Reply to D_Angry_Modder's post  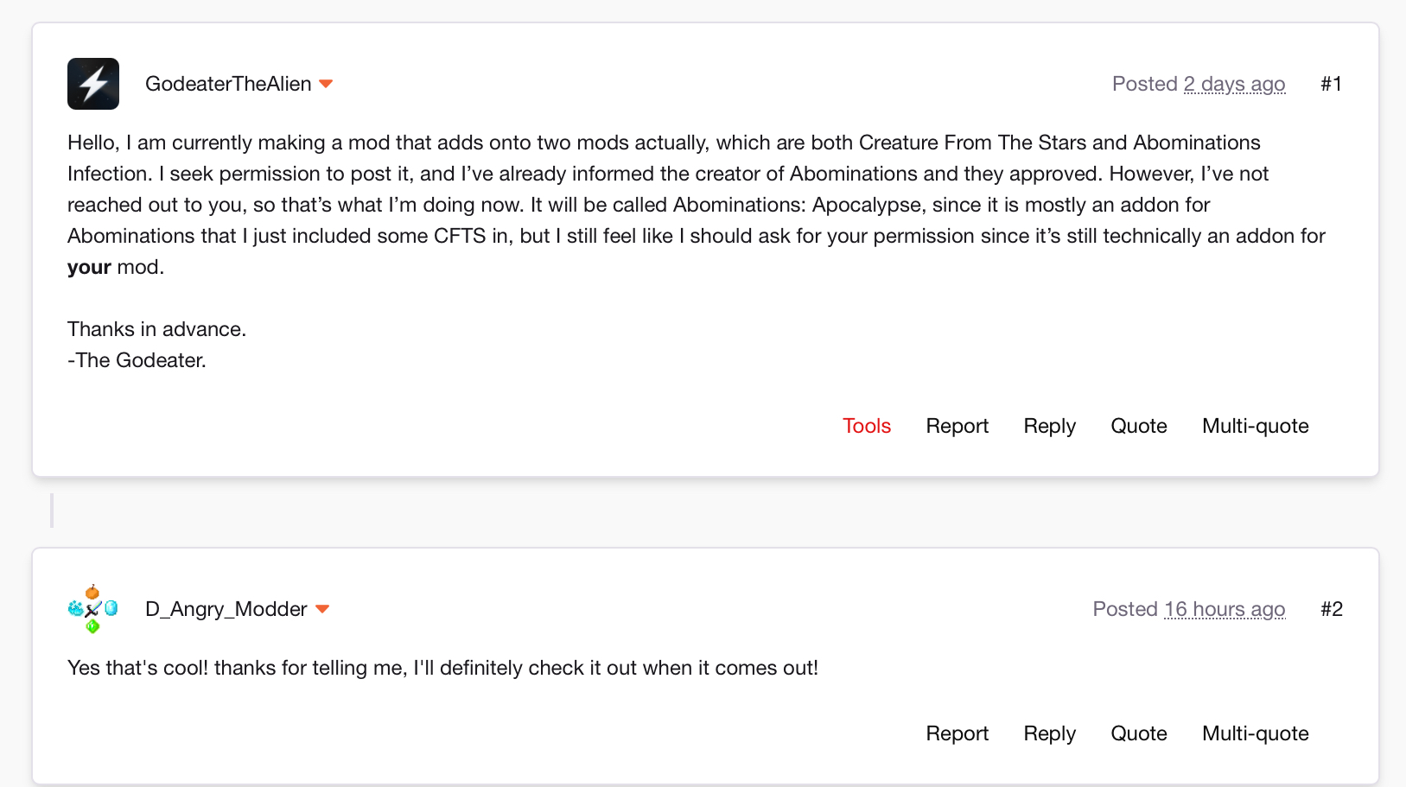click(1049, 733)
